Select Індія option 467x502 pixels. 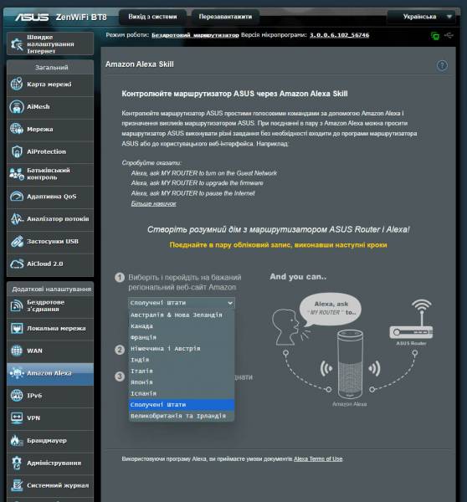pos(182,360)
